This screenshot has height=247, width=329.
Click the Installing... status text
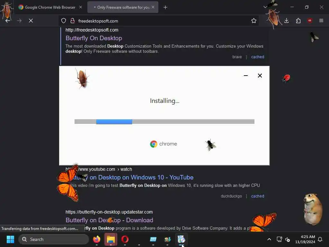tap(164, 101)
